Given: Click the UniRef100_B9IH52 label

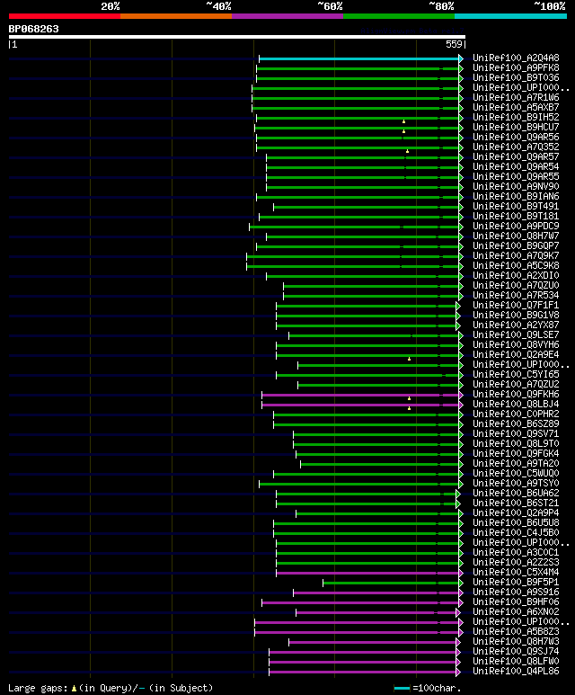Looking at the screenshot, I should 516,118.
